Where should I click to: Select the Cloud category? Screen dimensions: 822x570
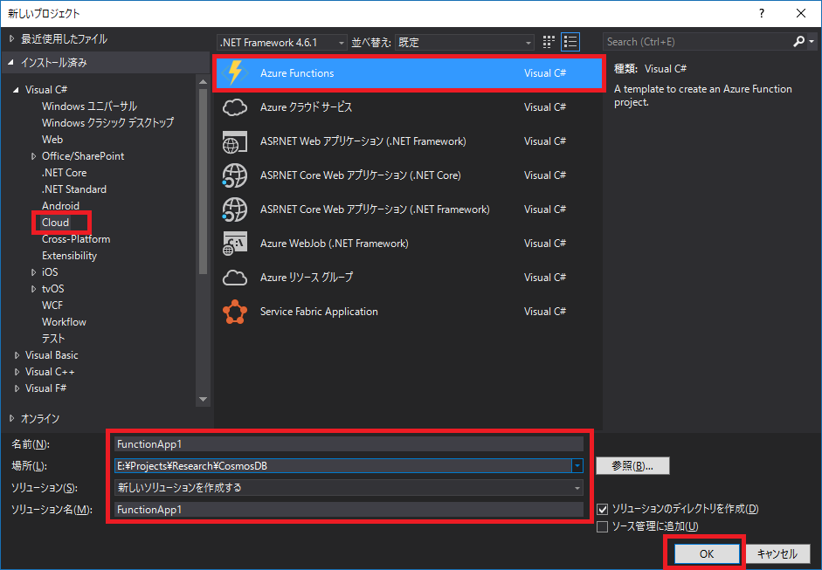(x=56, y=223)
